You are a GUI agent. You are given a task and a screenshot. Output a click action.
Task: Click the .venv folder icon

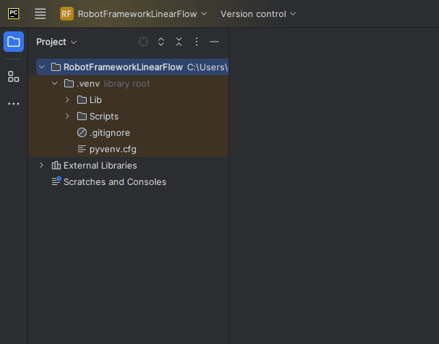(x=69, y=83)
